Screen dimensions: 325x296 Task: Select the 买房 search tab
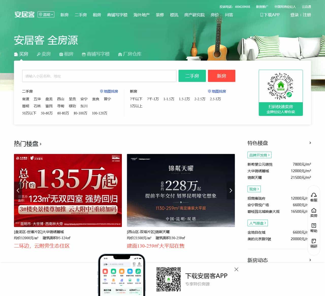click(x=21, y=54)
